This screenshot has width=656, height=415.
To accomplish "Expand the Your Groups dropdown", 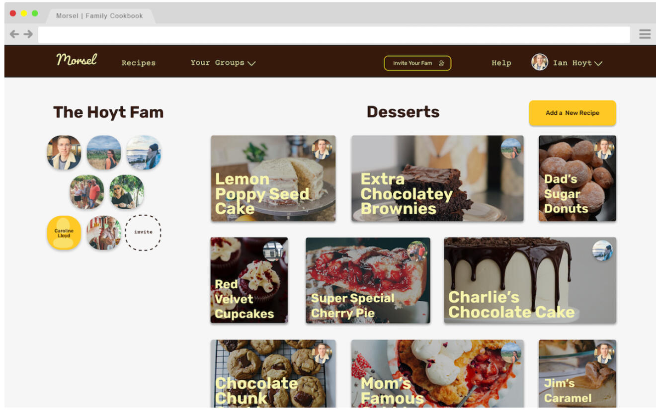I will coord(223,63).
